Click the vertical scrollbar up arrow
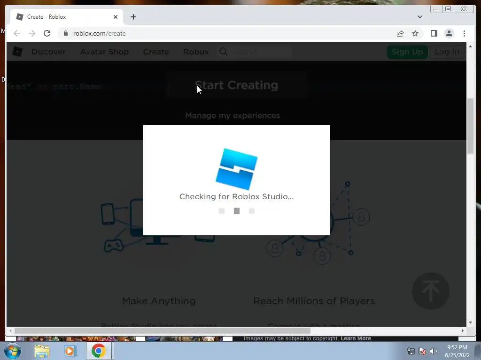The height and width of the screenshot is (360, 481). pyautogui.click(x=470, y=46)
